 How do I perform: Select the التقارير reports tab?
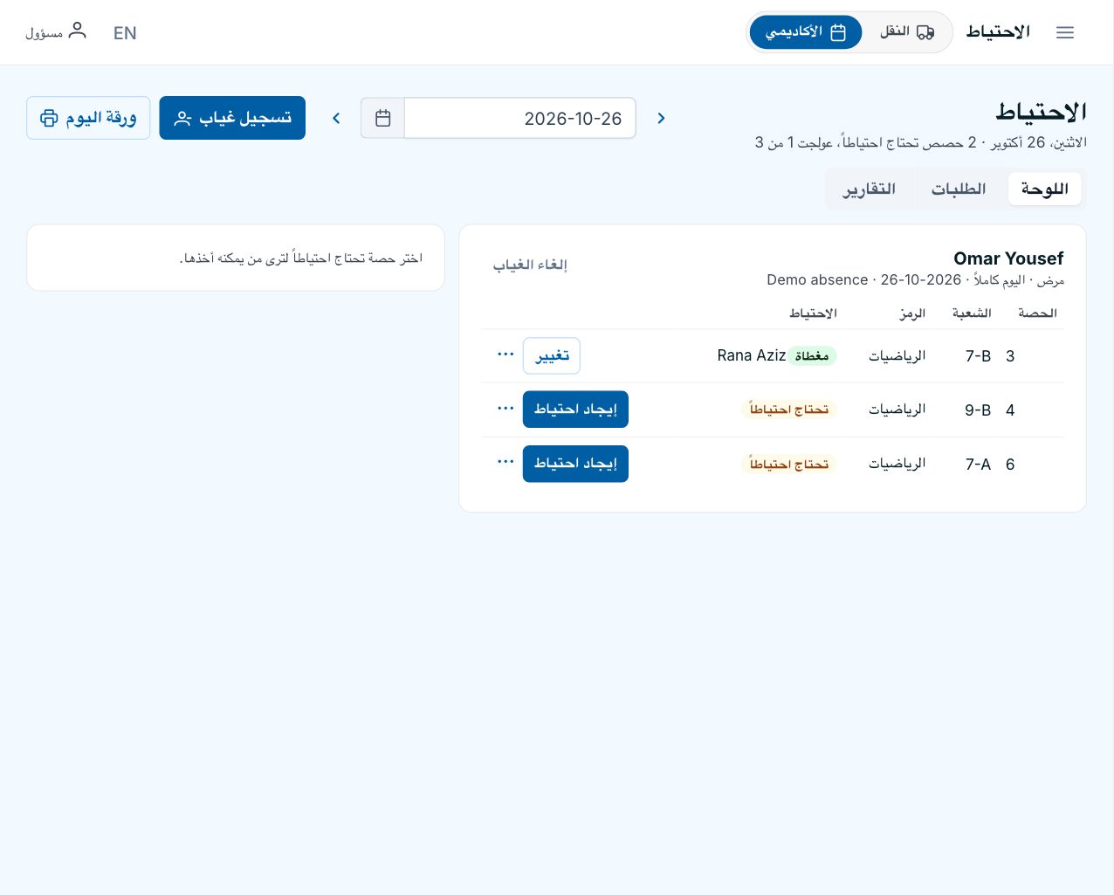pos(870,189)
